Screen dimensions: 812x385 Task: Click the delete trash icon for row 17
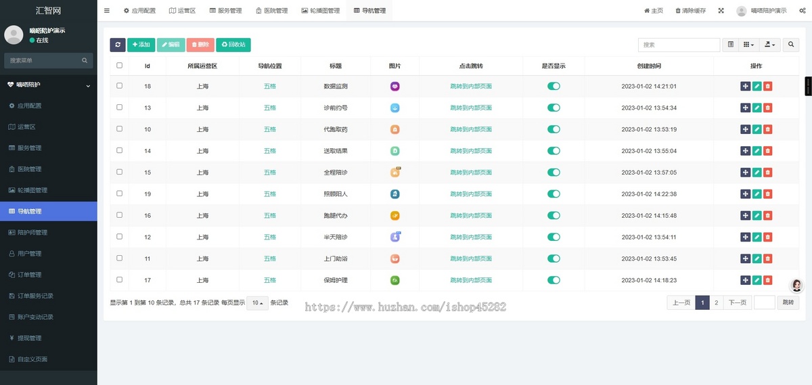[767, 280]
